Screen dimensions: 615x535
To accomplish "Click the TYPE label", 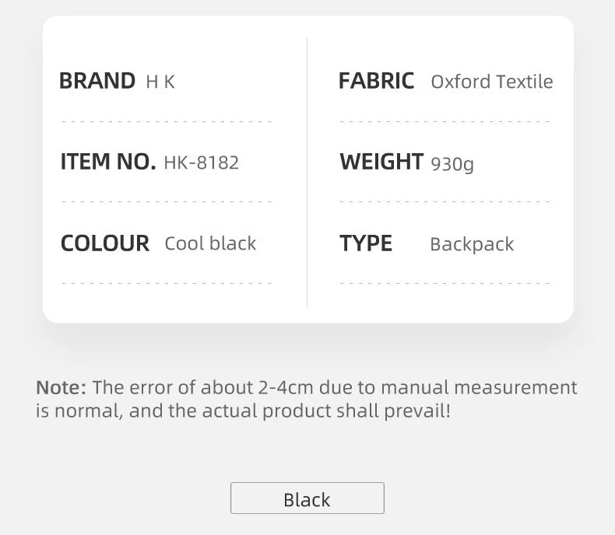I will pos(366,243).
